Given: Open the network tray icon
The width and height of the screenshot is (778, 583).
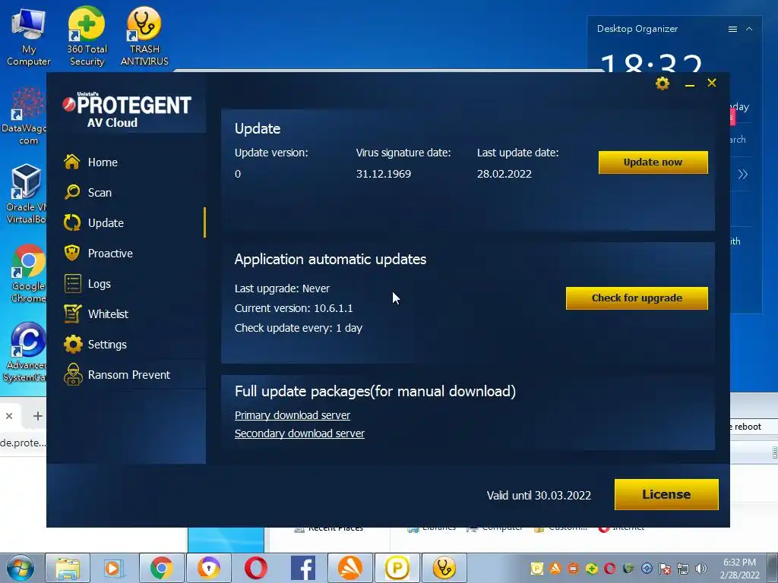Looking at the screenshot, I should point(683,568).
